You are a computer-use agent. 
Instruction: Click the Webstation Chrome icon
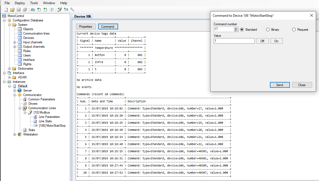click(x=20, y=134)
